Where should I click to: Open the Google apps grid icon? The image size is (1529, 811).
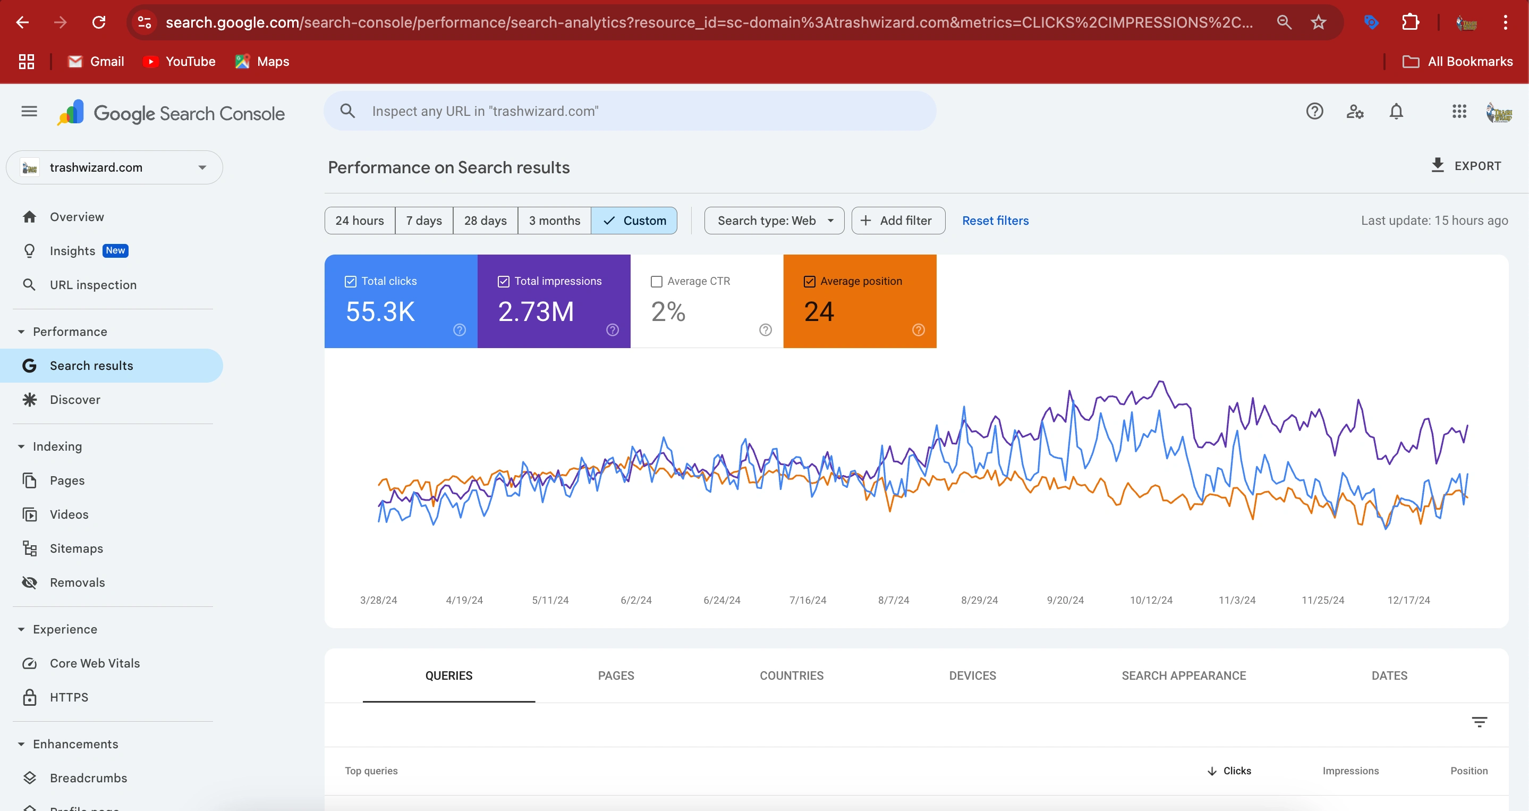pyautogui.click(x=1459, y=112)
